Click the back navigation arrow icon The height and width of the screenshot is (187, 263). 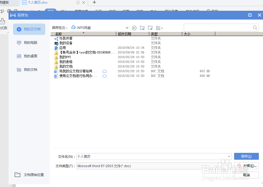click(x=134, y=28)
